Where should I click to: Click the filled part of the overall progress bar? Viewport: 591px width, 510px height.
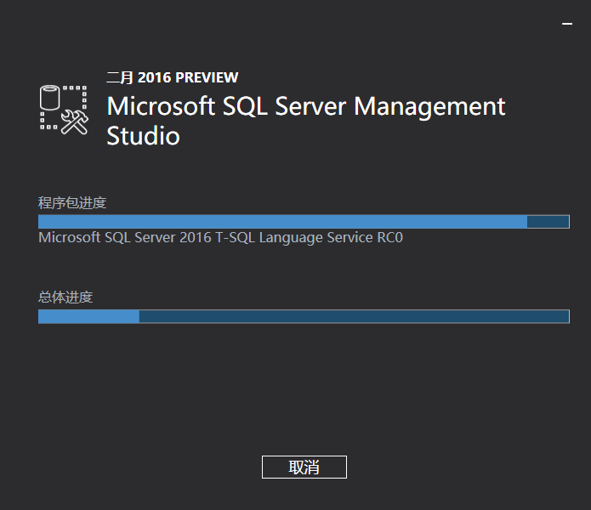point(88,316)
